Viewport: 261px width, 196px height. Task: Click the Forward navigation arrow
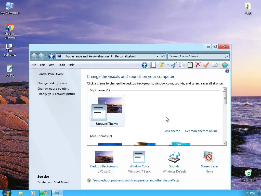pos(41,56)
